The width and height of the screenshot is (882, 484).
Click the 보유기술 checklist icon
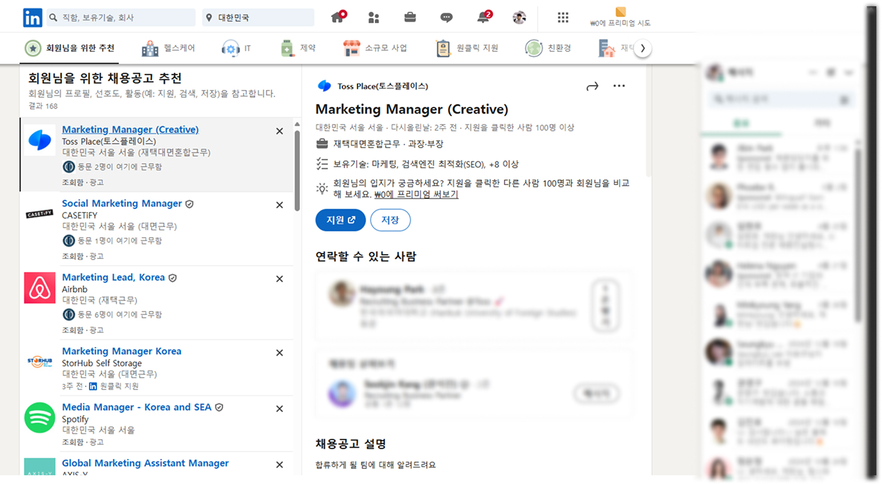coord(322,164)
